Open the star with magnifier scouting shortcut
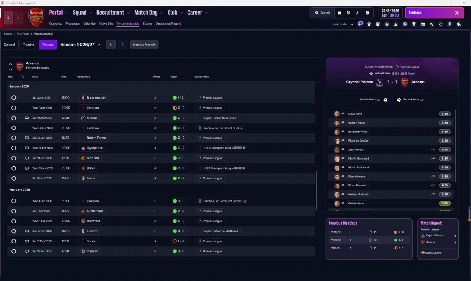Viewport: 471px width, 281px height. 432,24
